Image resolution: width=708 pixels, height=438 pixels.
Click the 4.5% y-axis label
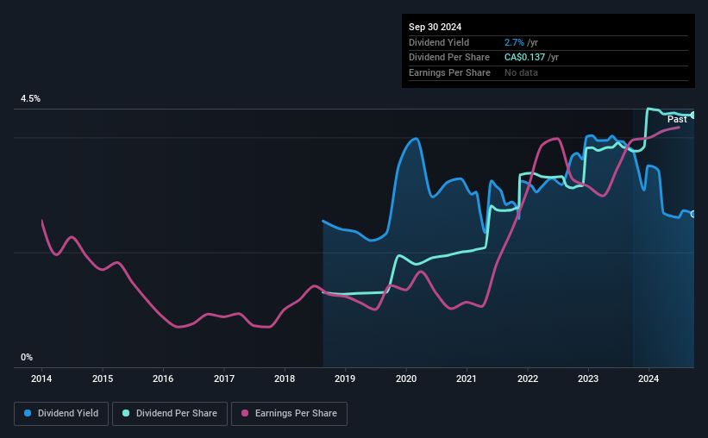(31, 98)
